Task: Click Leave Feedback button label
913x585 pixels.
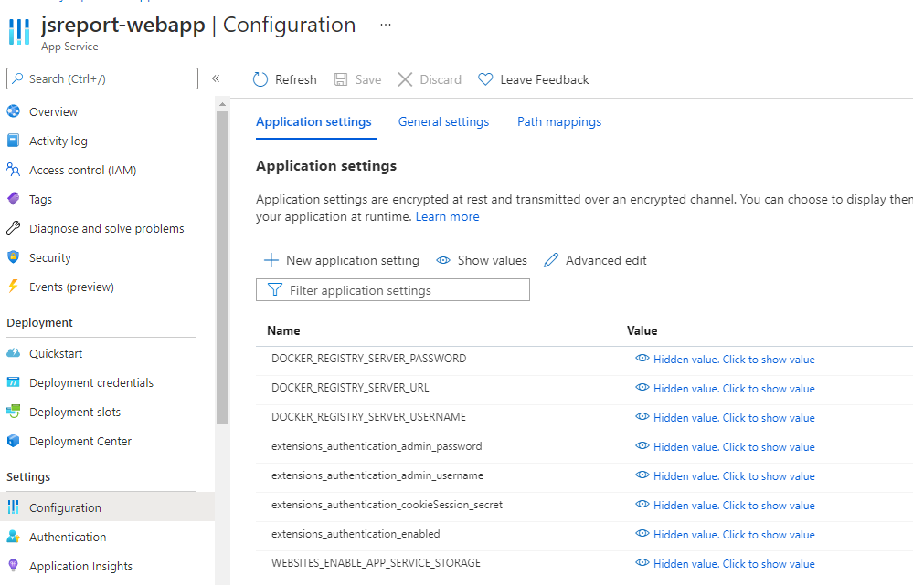Action: tap(545, 79)
